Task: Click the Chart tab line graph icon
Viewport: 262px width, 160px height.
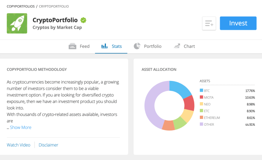Action: pos(177,46)
